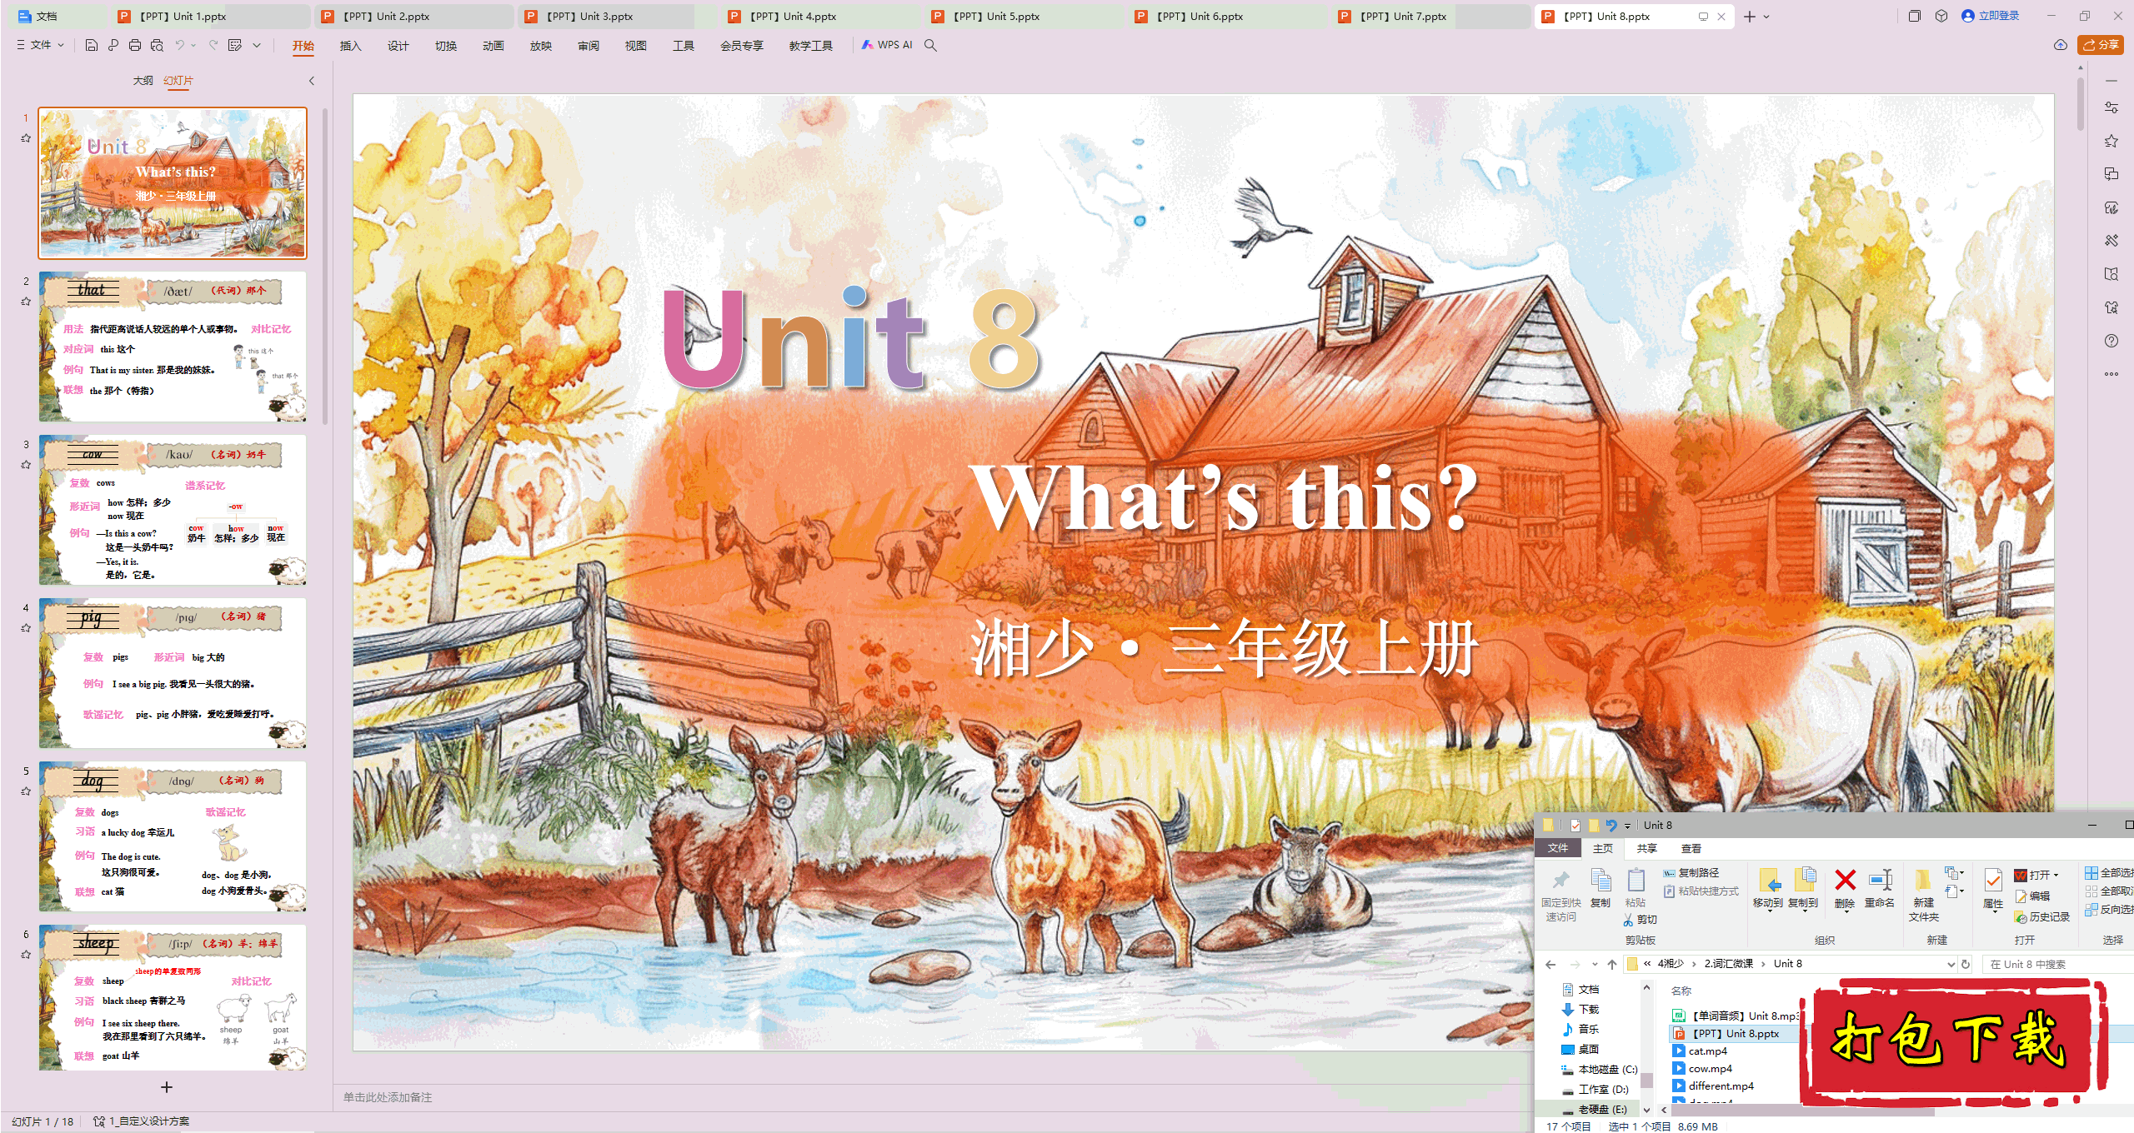Open the 设计 ribbon tab
This screenshot has width=2134, height=1133.
(x=398, y=46)
